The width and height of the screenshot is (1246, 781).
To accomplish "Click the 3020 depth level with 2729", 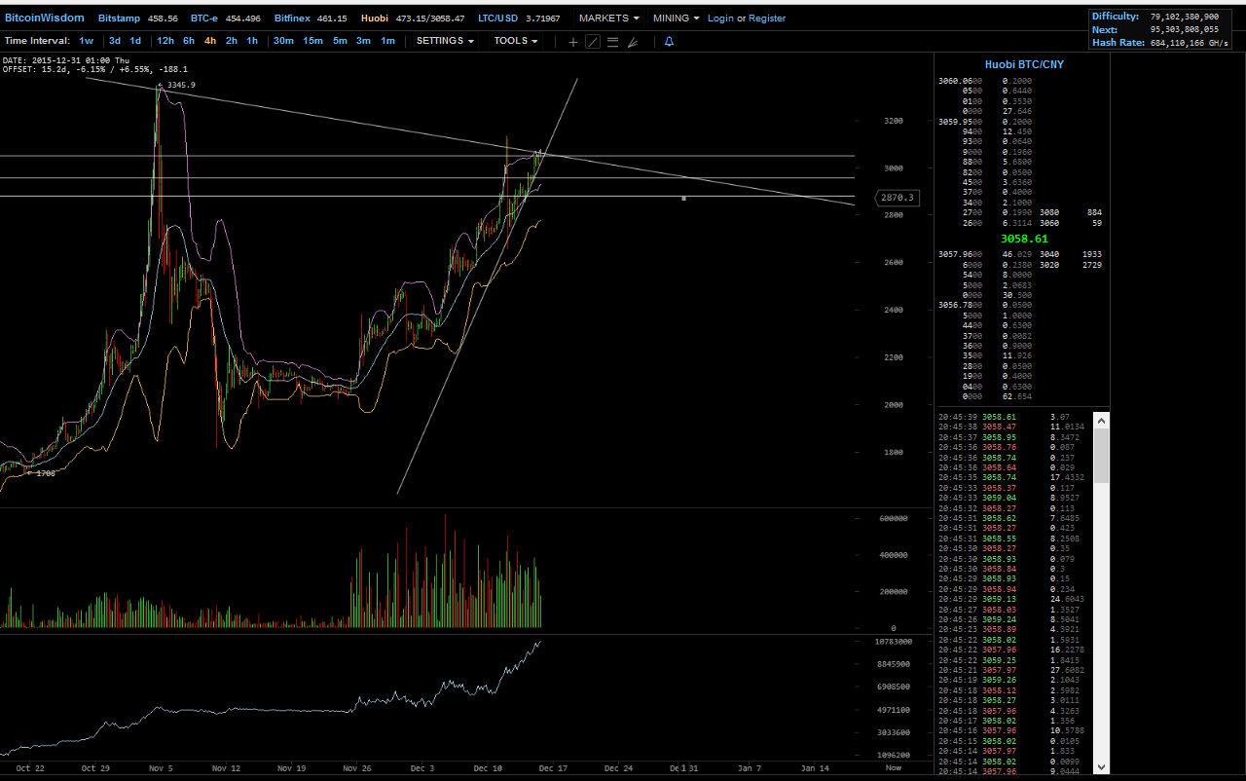I will point(1071,265).
